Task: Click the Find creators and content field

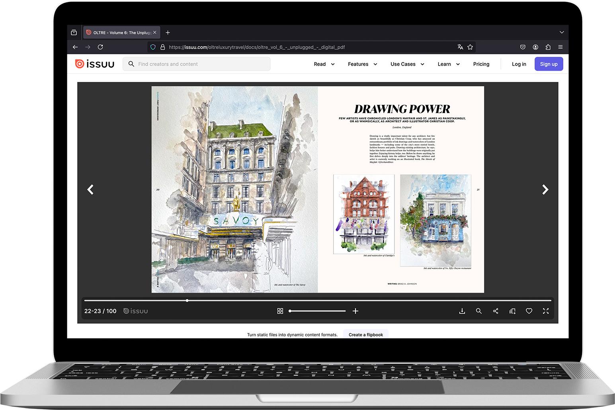Action: point(197,64)
